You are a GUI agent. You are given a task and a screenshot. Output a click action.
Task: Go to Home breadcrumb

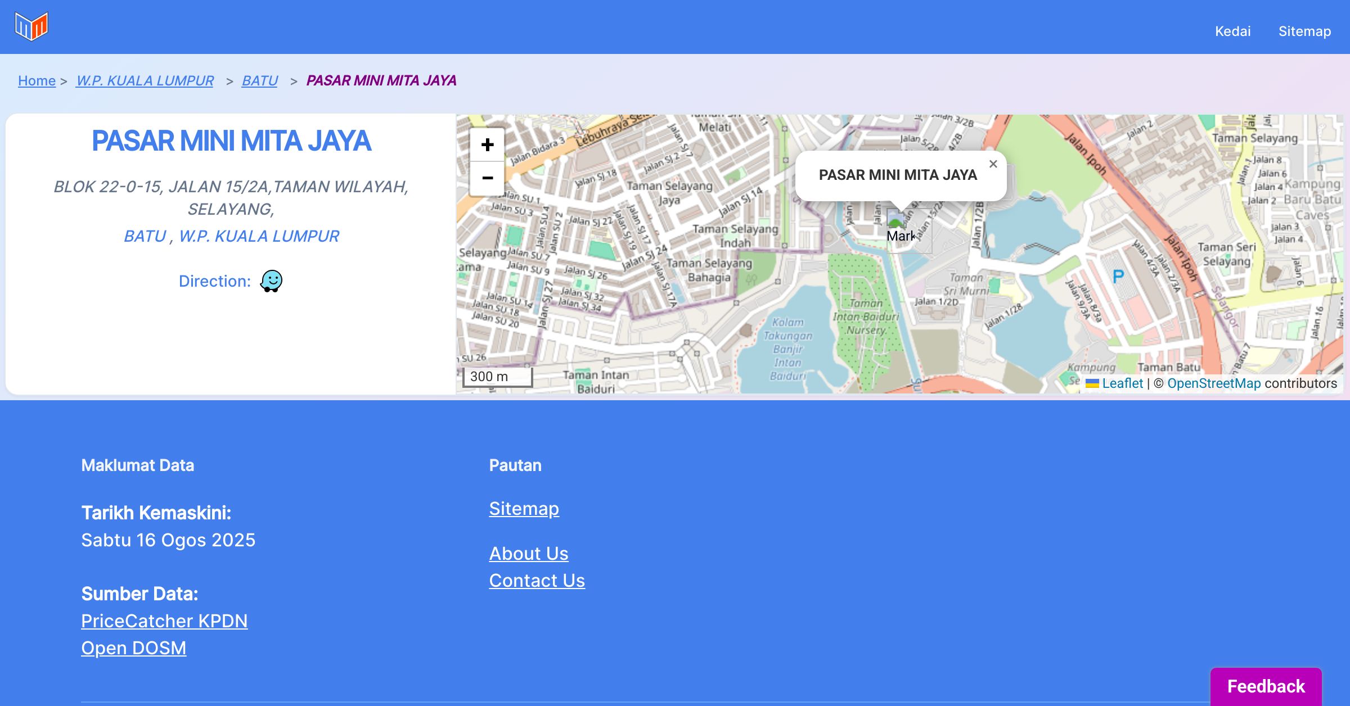coord(37,81)
